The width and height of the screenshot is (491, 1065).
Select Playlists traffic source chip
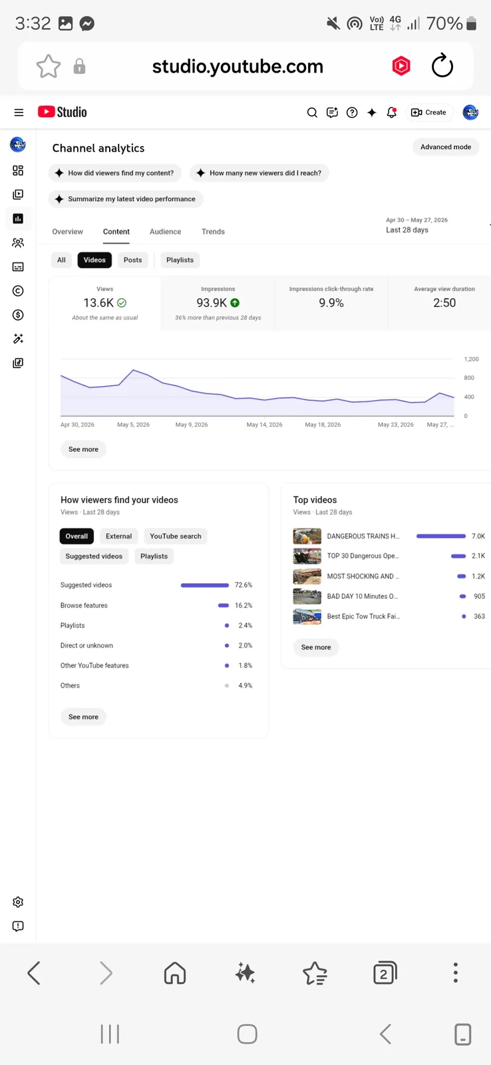[x=154, y=556]
